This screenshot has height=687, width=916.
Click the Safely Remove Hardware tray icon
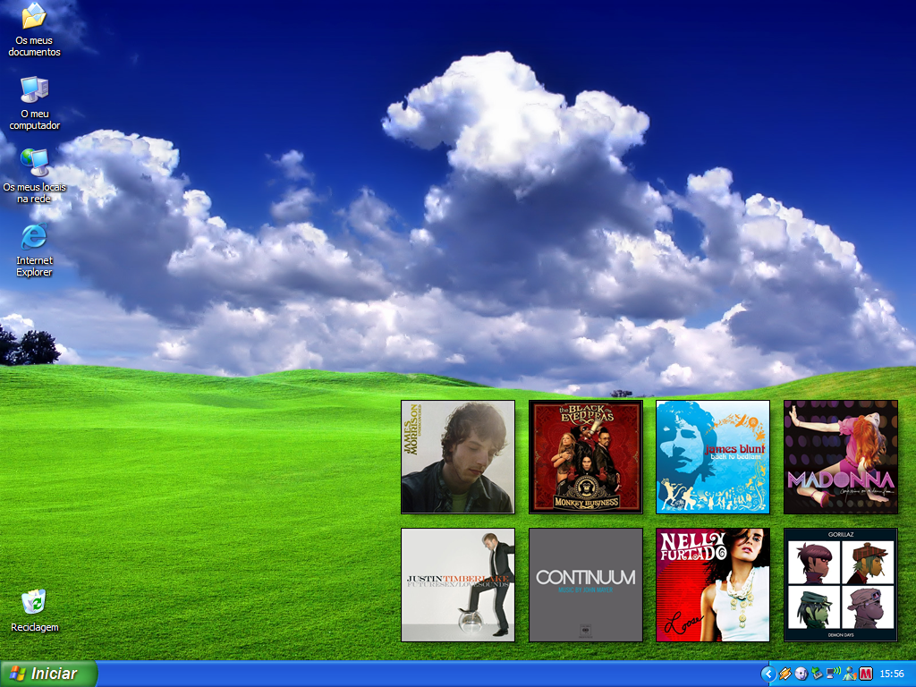[x=817, y=674]
